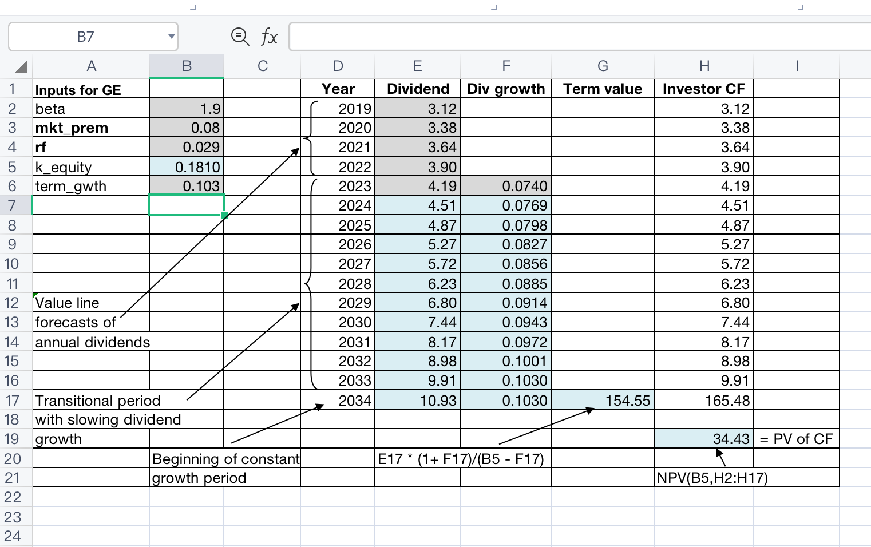Select the 'mkt_prem' label cell
Image resolution: width=871 pixels, height=547 pixels.
pyautogui.click(x=91, y=128)
